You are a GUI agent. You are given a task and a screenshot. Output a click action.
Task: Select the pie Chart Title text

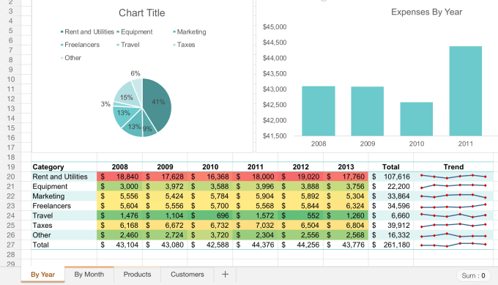click(x=141, y=12)
